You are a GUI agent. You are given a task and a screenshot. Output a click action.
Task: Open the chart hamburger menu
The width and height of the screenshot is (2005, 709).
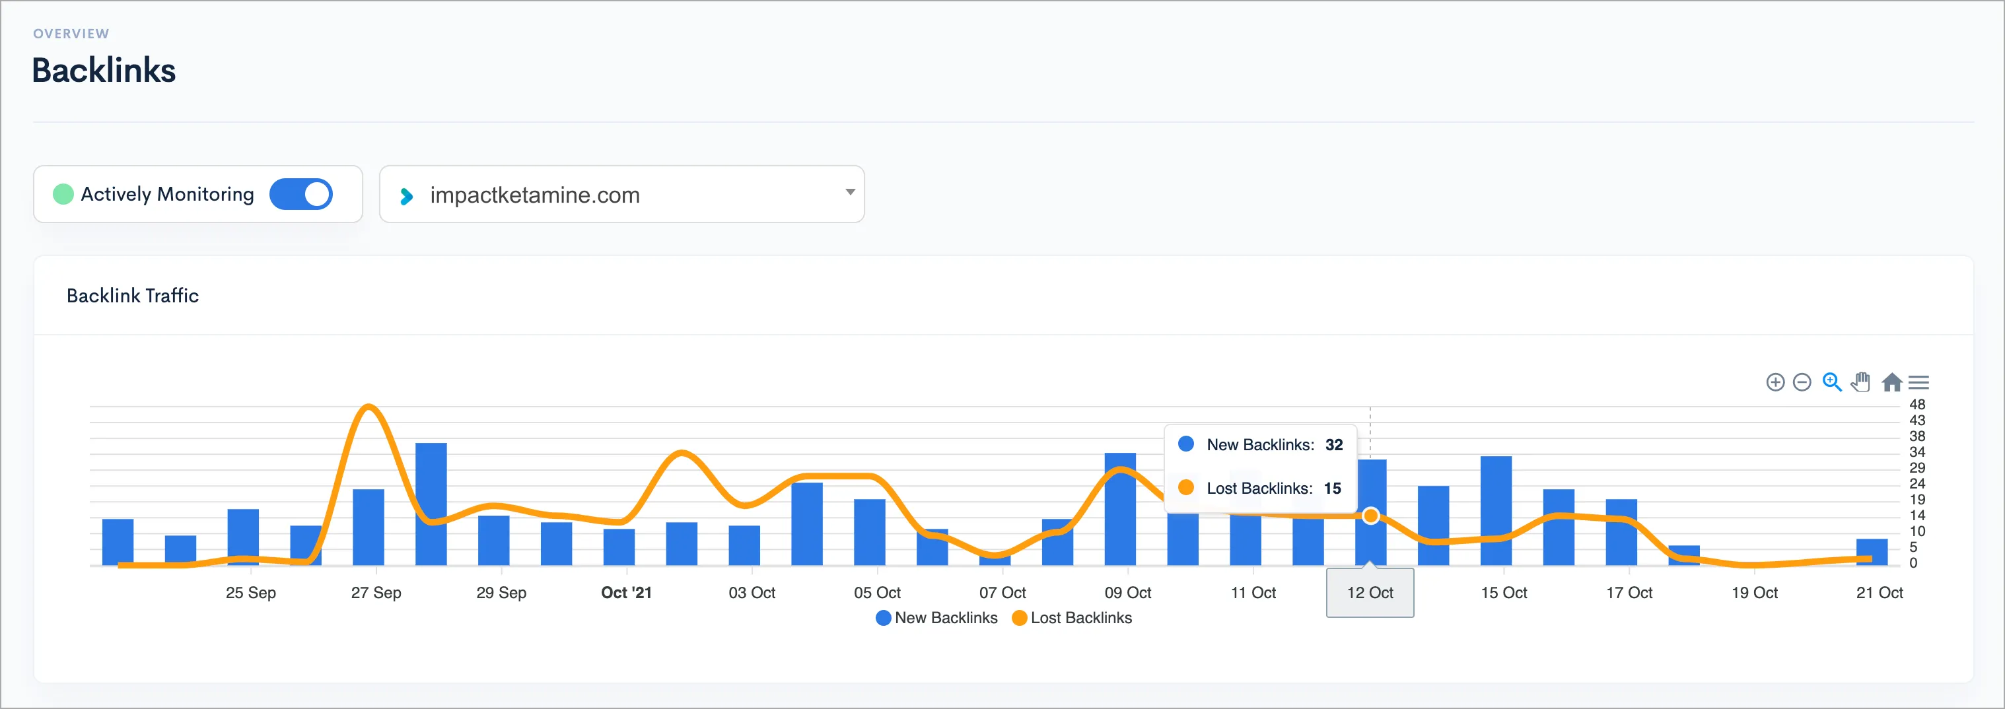[x=1918, y=382]
